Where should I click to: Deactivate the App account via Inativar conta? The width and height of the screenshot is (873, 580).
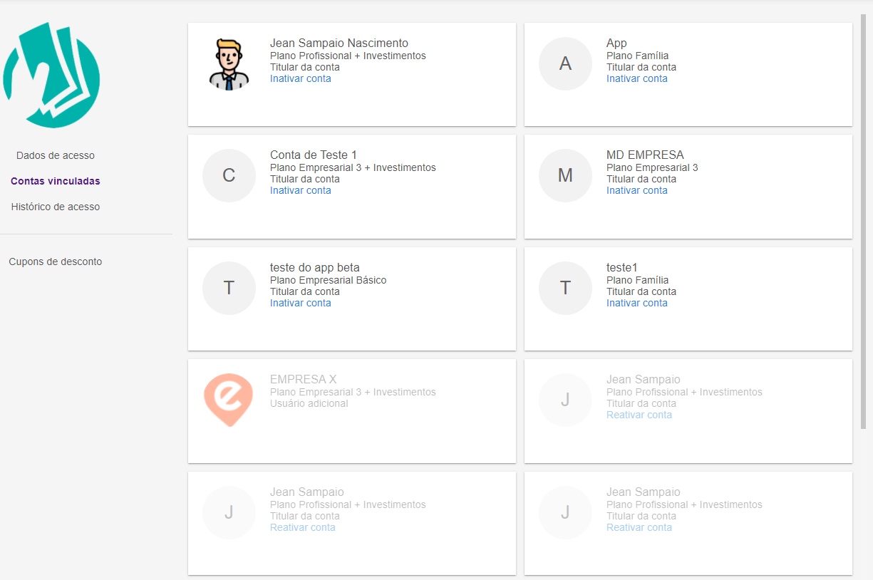click(636, 78)
